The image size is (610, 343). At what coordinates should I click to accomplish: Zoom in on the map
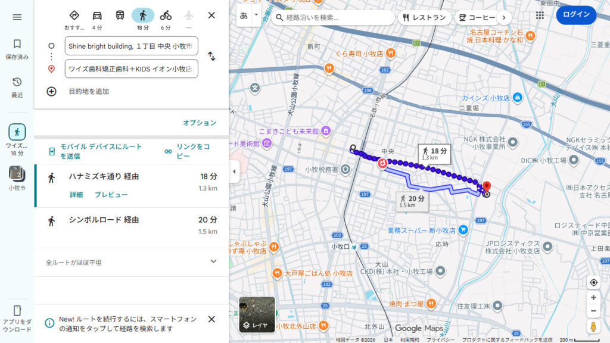coord(593,298)
